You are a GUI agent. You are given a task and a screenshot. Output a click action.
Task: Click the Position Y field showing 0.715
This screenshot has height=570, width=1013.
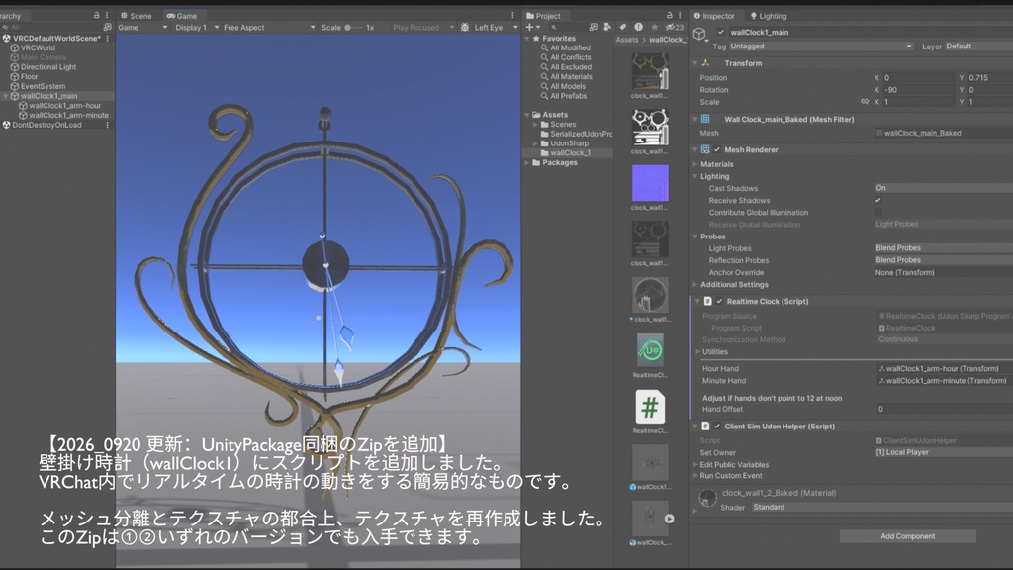(989, 77)
